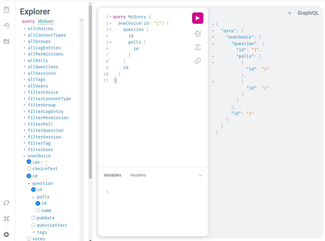
Task: Click the allSessions field
Action: 42,73
